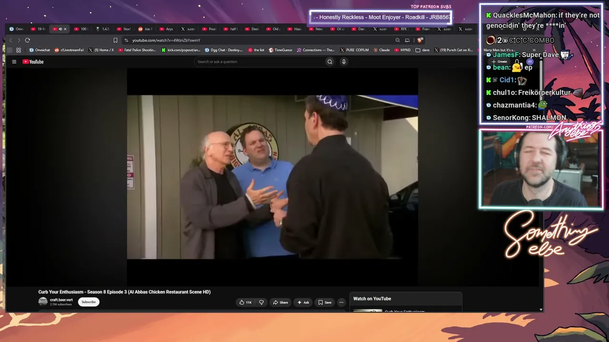The image size is (609, 342).
Task: Click the youtube.com address bar URL
Action: tap(166, 40)
